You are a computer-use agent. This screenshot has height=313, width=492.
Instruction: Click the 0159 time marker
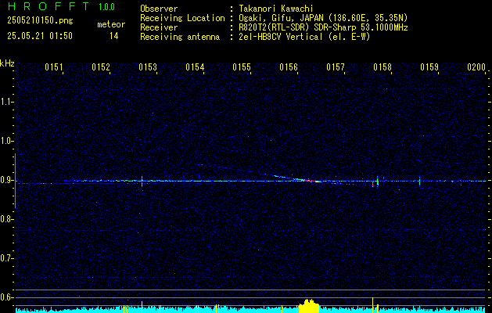[x=429, y=67]
